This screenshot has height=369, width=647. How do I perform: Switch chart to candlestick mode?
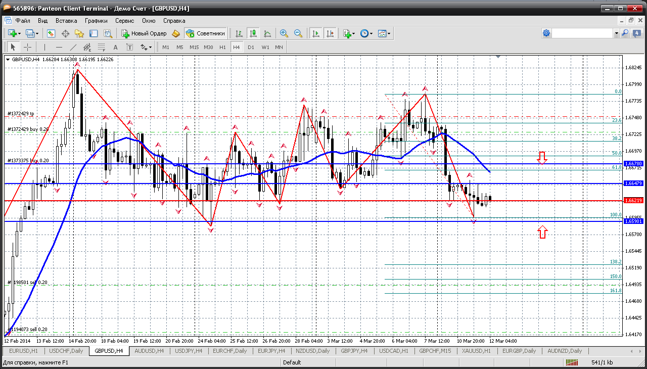pos(253,33)
